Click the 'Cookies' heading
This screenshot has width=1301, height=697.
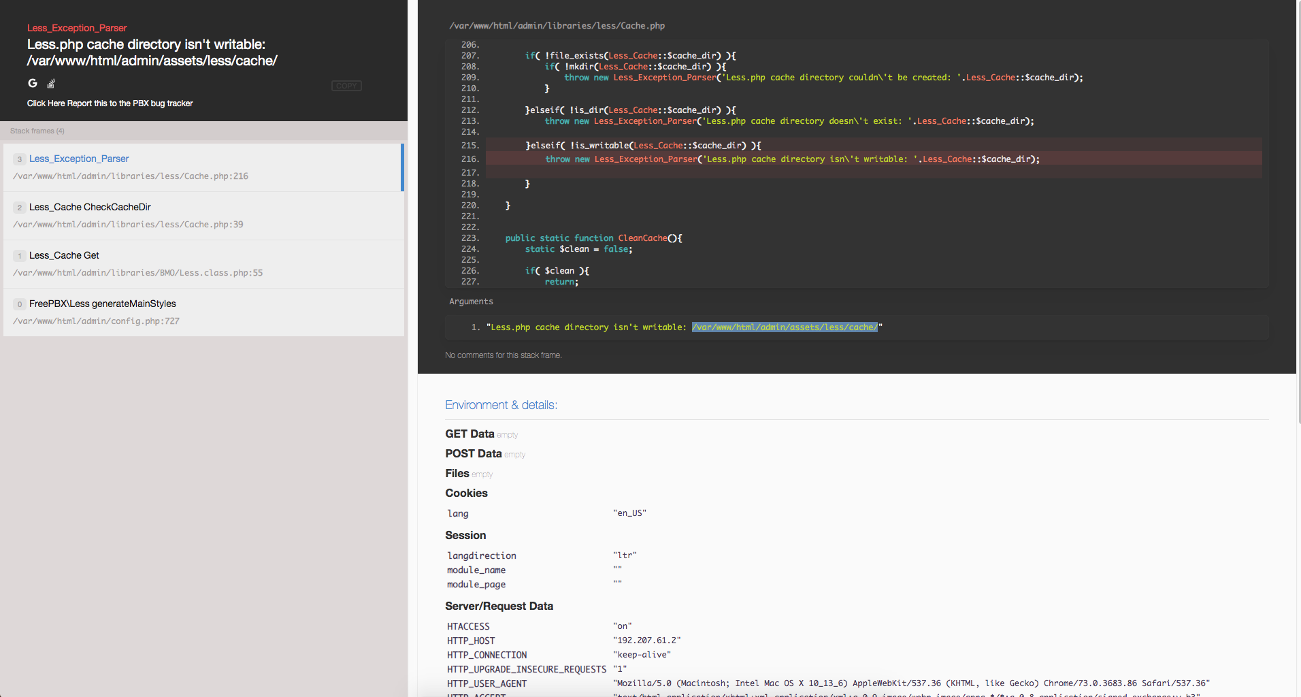click(x=466, y=493)
